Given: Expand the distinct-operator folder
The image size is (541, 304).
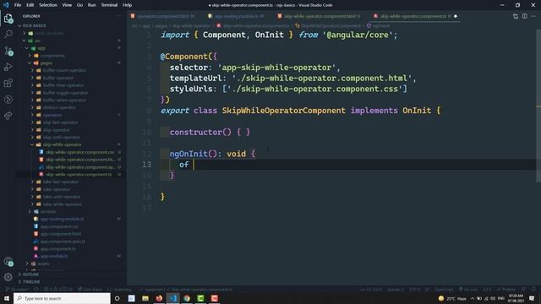Looking at the screenshot, I should pyautogui.click(x=71, y=107).
